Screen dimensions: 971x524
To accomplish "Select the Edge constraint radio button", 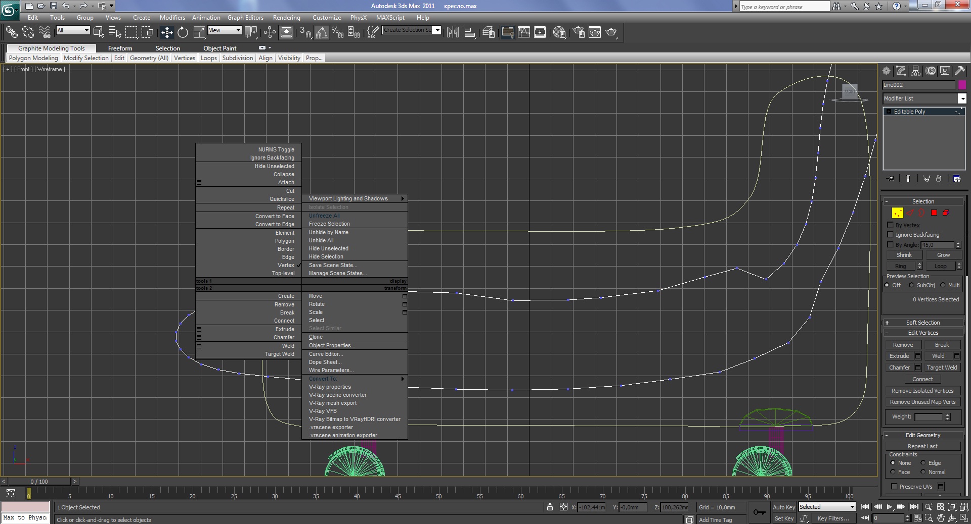I will tap(923, 463).
